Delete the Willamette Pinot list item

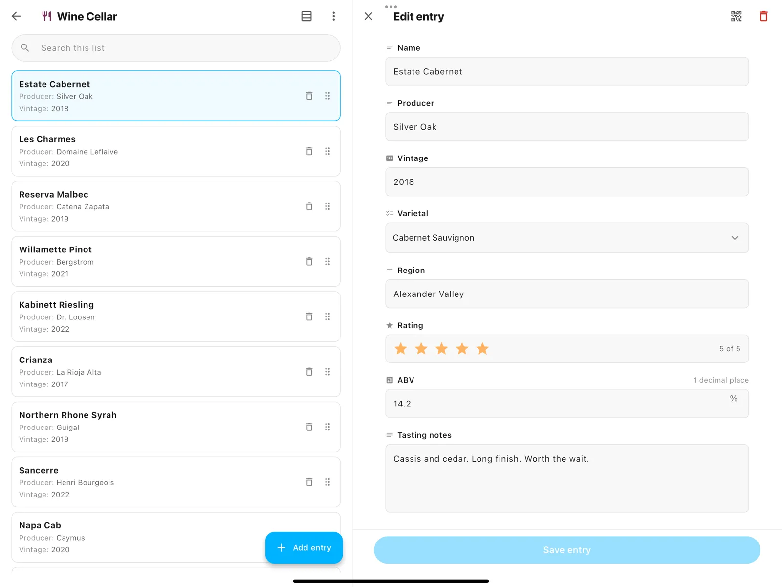[x=309, y=262]
